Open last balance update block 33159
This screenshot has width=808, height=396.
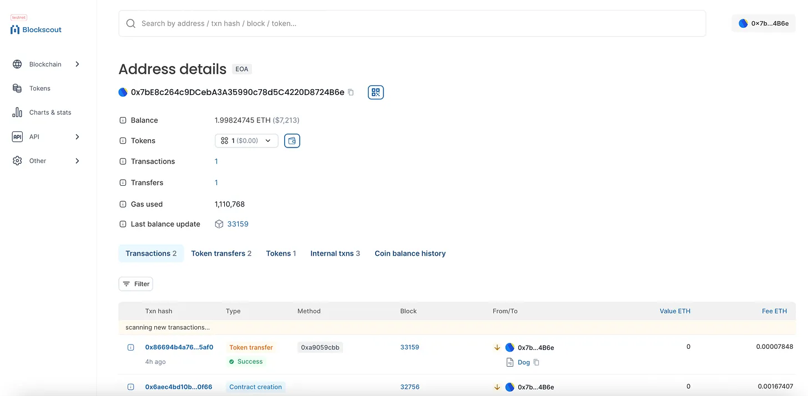(238, 224)
